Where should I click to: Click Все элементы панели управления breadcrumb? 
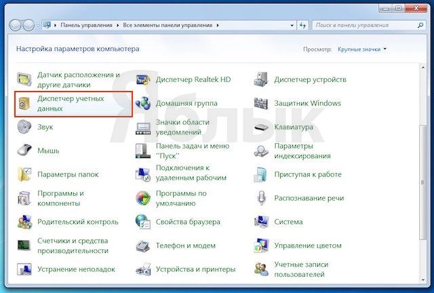pos(167,25)
